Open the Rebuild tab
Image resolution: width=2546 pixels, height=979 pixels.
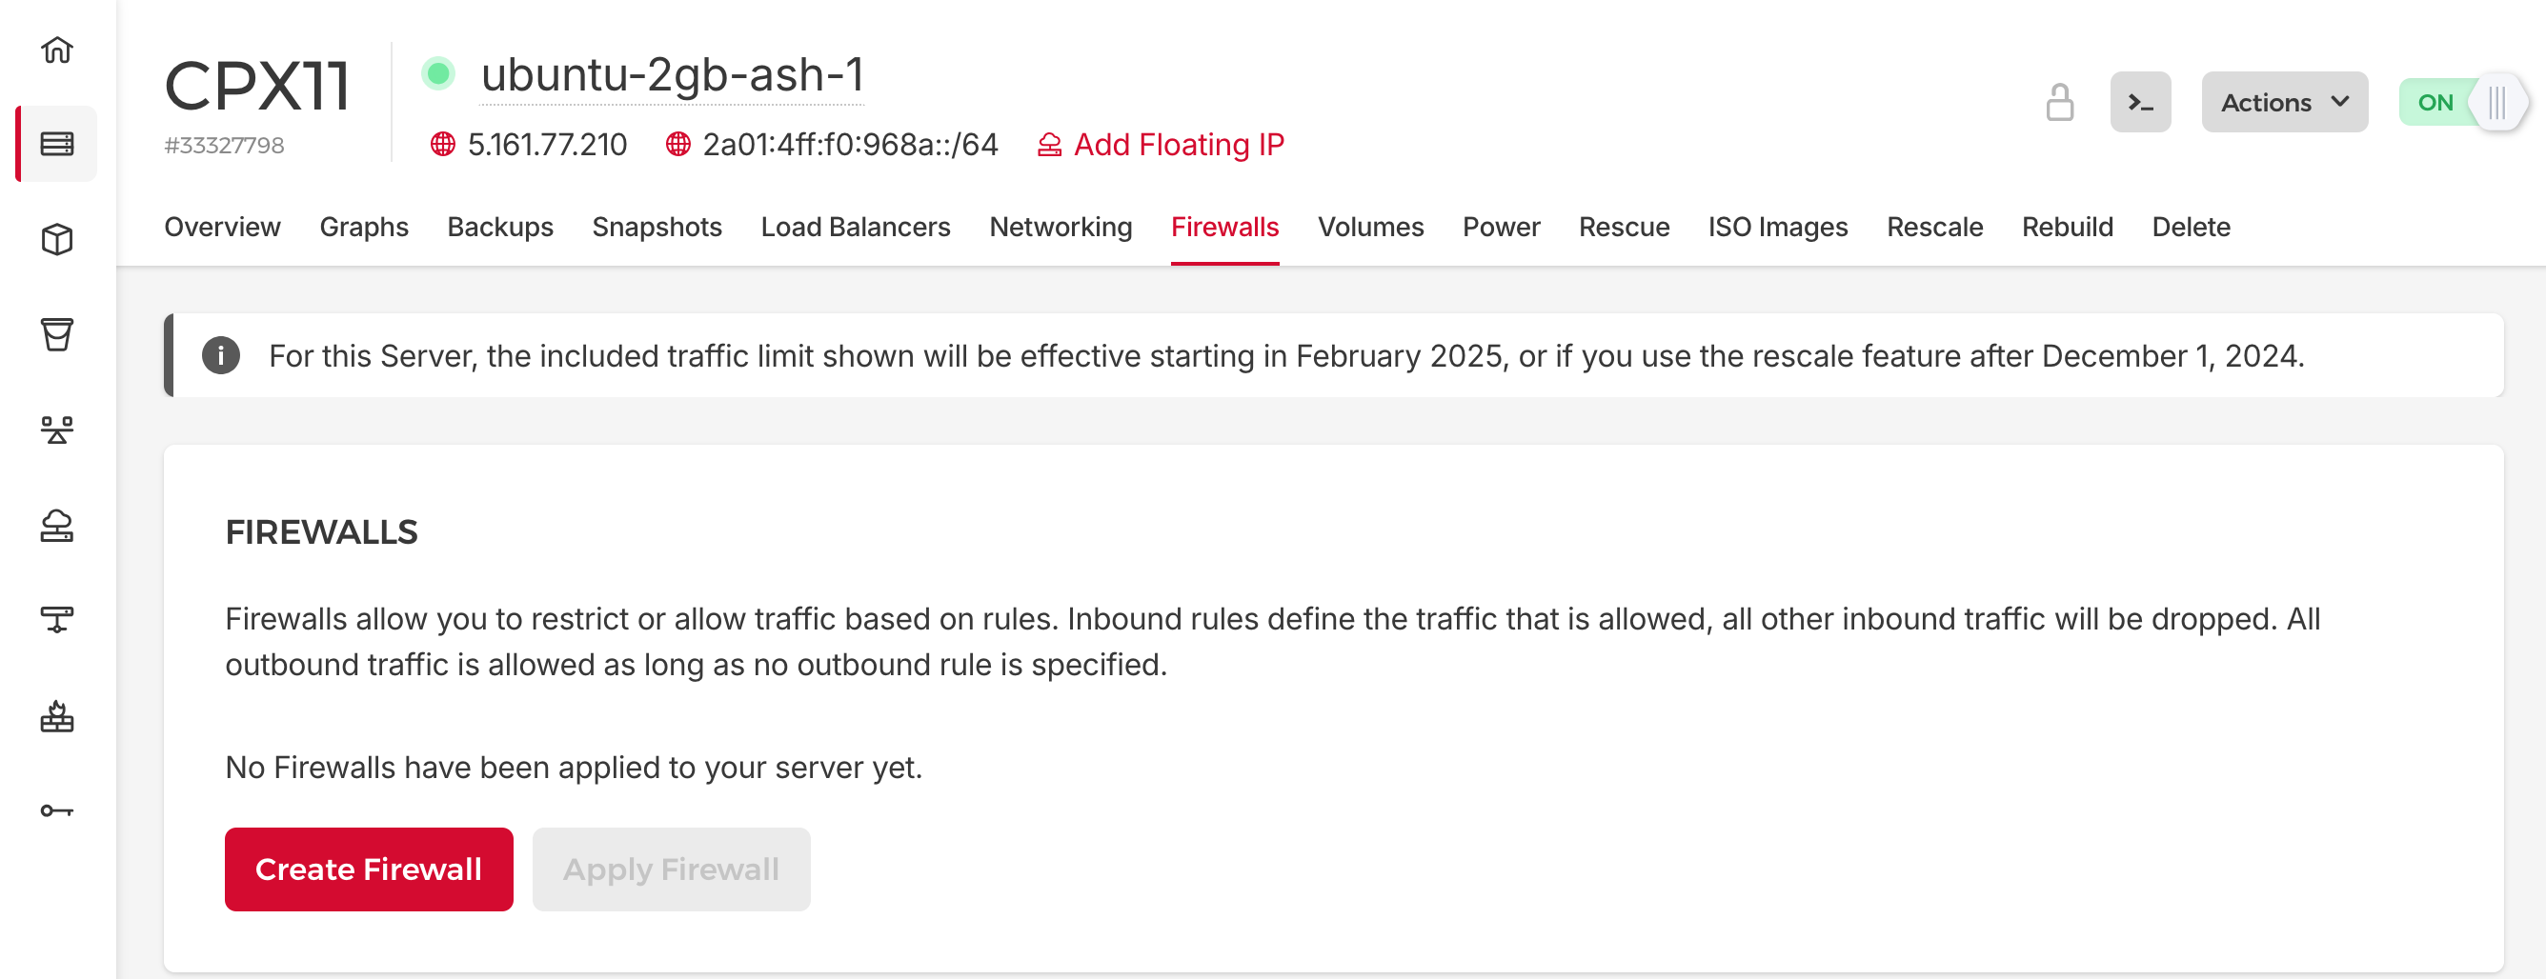point(2067,228)
